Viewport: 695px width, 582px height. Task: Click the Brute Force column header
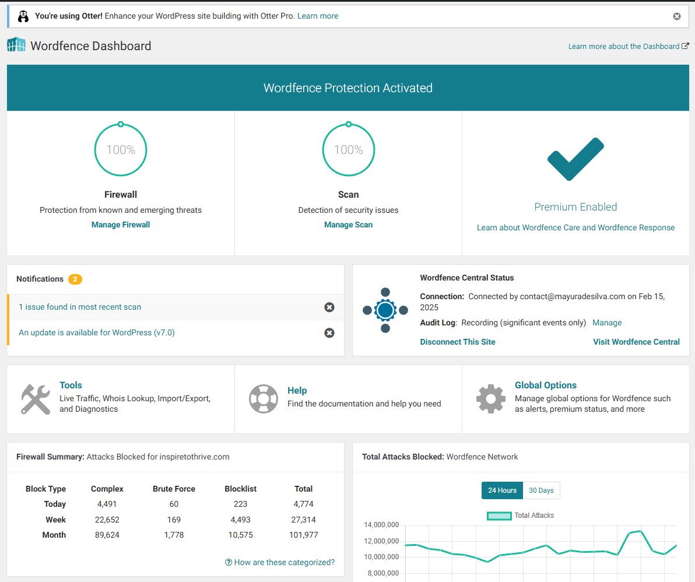click(x=174, y=489)
